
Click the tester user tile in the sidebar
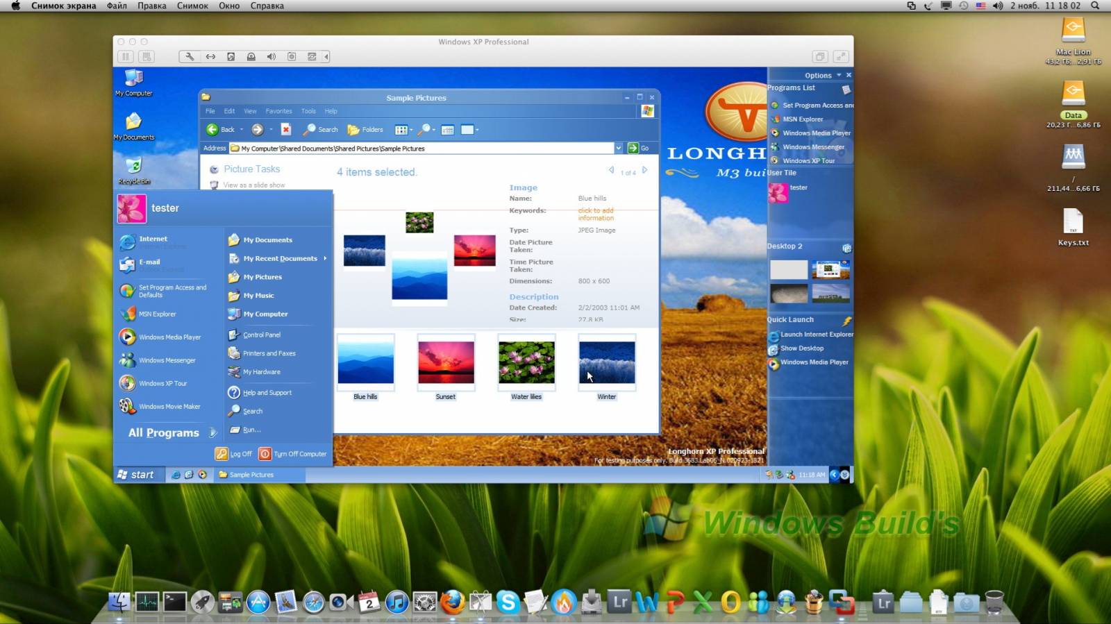coord(789,192)
